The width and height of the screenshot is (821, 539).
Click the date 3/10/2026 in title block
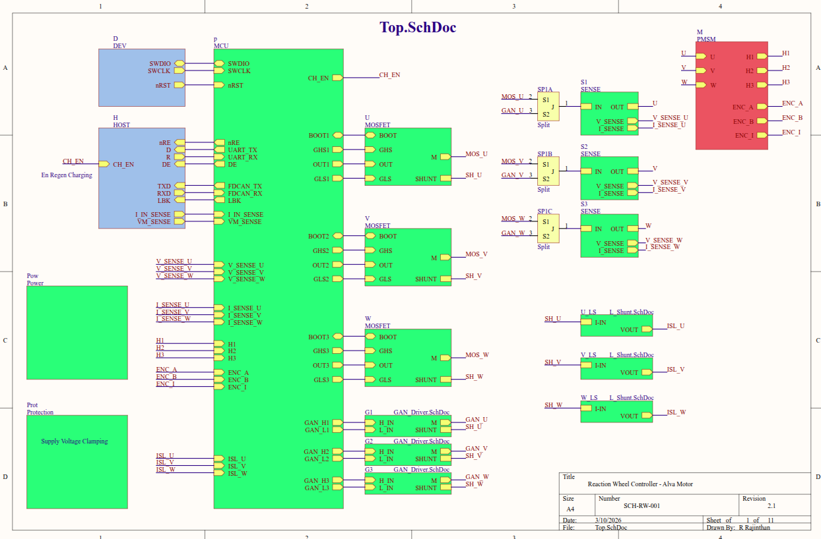tap(608, 520)
